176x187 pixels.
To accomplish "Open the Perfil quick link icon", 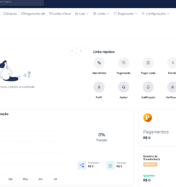I will 99,87.
